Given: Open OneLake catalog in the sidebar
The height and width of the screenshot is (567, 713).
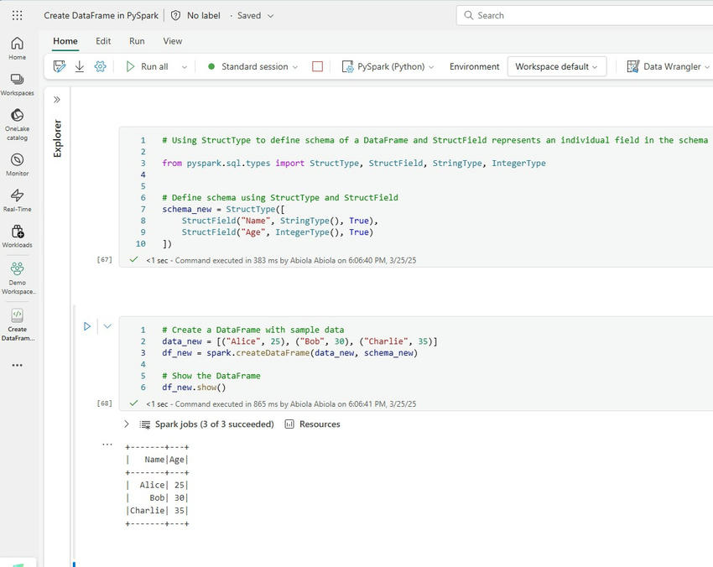Looking at the screenshot, I should coord(17,125).
